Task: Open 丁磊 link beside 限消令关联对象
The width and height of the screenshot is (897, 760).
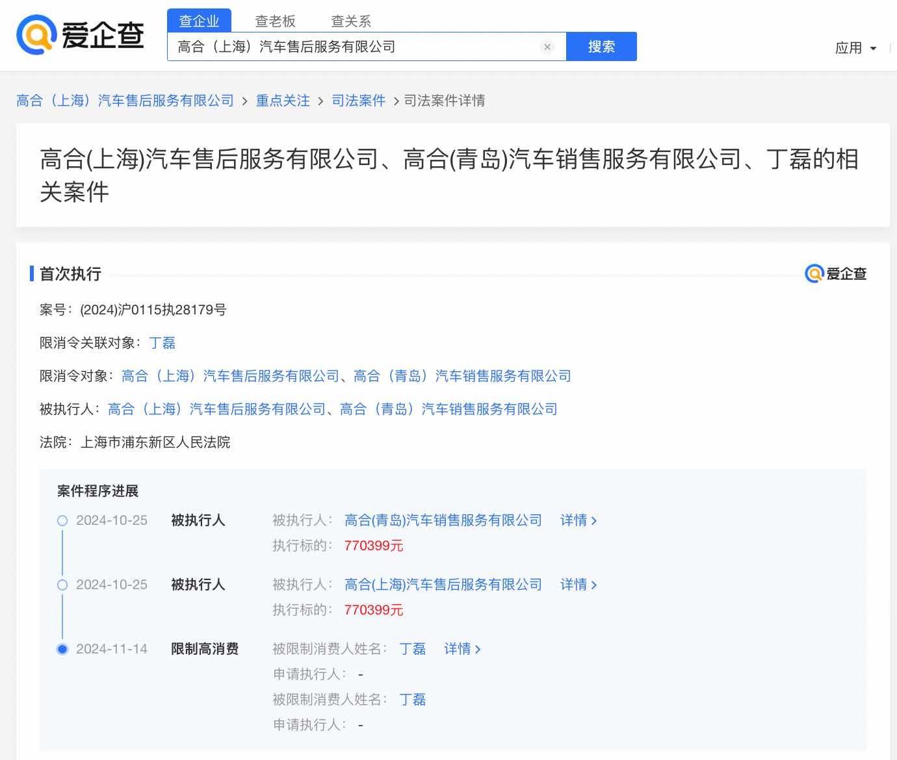Action: tap(162, 343)
